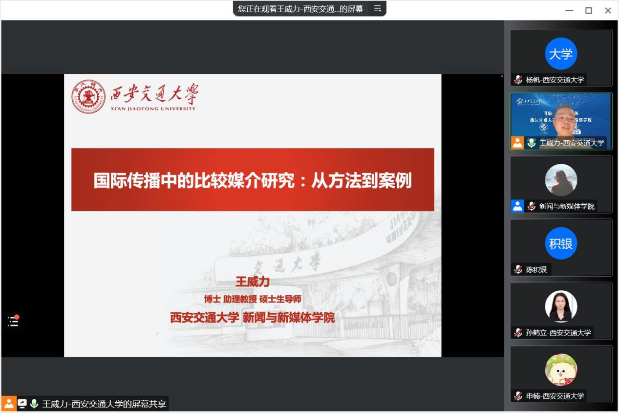Click the screen share icon in bottom-left bar
Image resolution: width=619 pixels, height=413 pixels.
[x=22, y=404]
